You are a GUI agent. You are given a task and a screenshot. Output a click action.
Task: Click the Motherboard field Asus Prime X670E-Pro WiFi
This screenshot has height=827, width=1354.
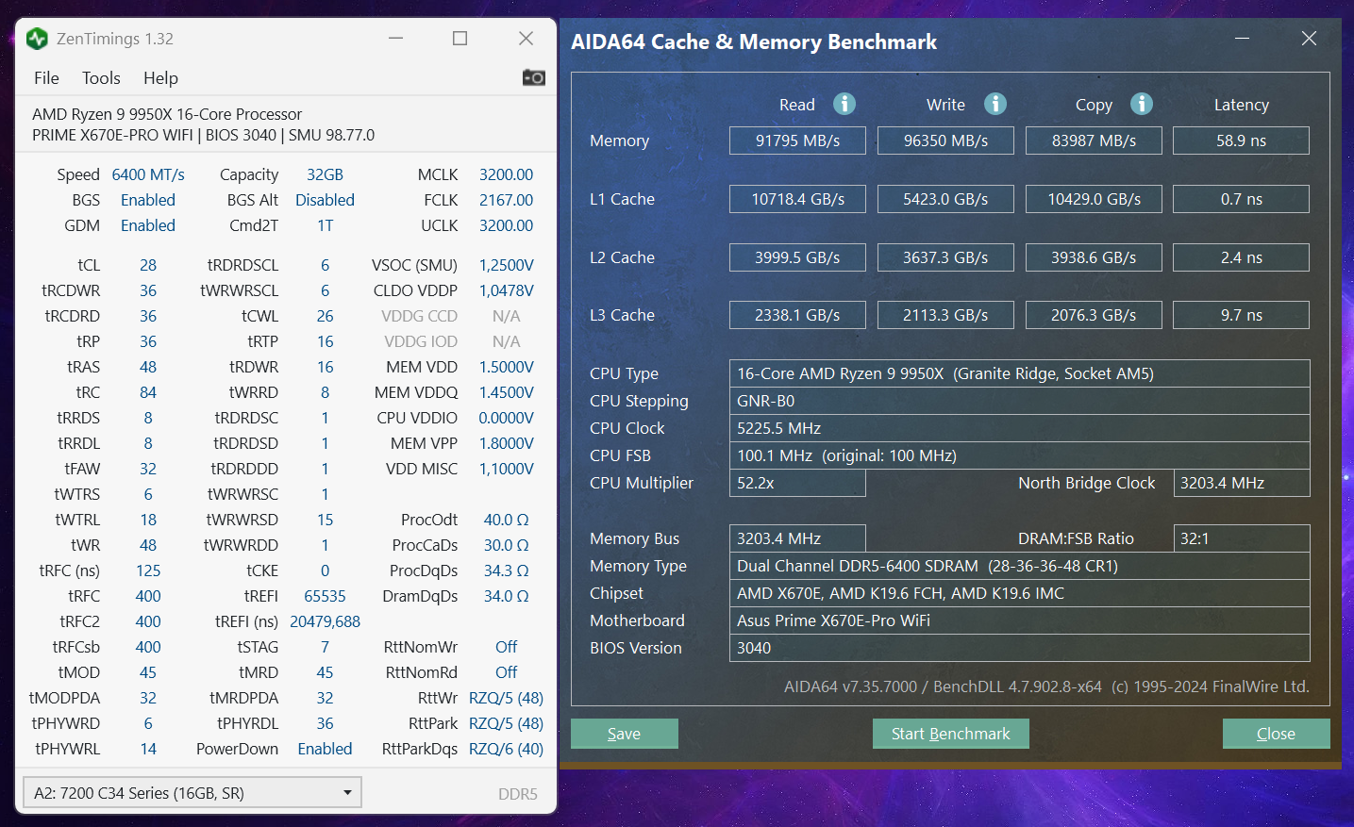(1019, 620)
